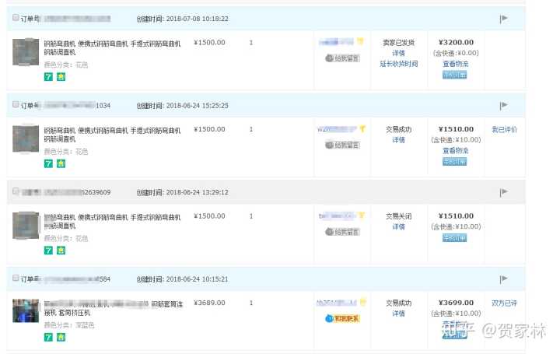Open 查看物流 for the ¥3200.00 order
The height and width of the screenshot is (354, 560).
455,64
